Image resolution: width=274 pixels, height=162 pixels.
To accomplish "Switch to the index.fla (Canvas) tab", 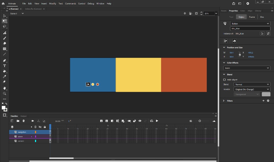I will pyautogui.click(x=33, y=9).
